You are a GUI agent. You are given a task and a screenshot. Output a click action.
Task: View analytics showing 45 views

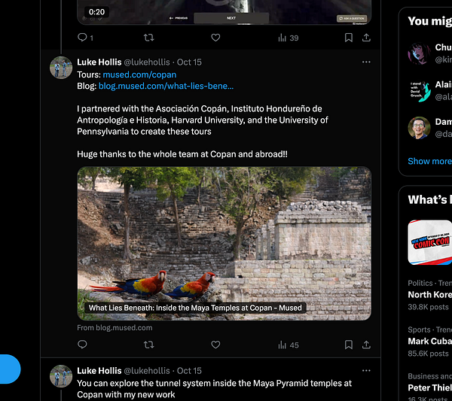[289, 345]
